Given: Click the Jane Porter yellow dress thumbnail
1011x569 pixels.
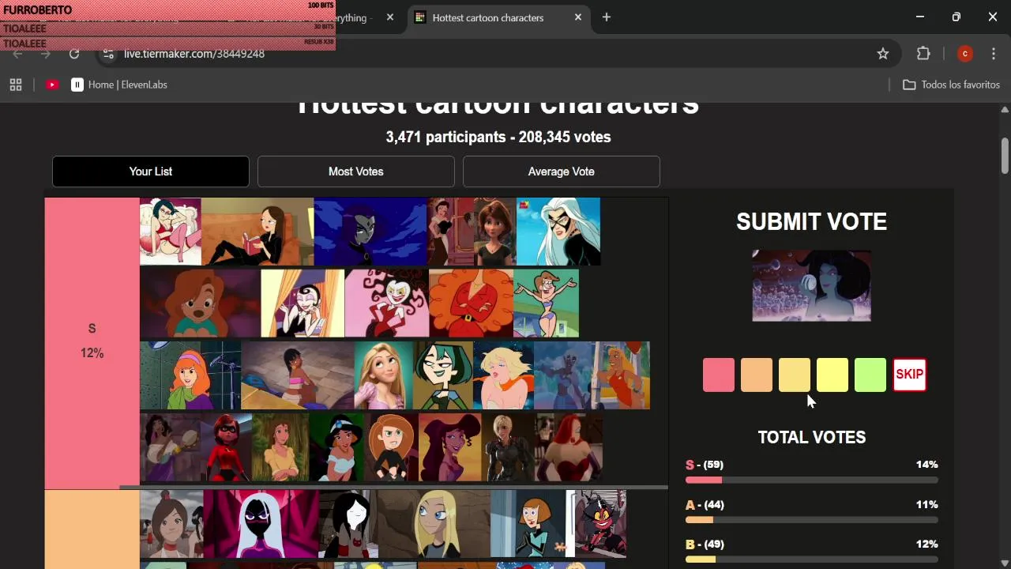Looking at the screenshot, I should [x=280, y=447].
